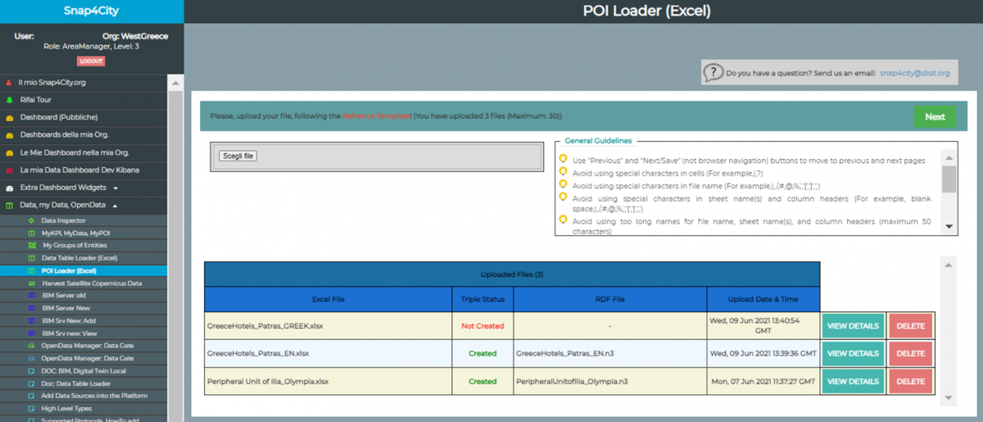
Task: Click the snap4city@disit.org email link
Action: (x=914, y=73)
